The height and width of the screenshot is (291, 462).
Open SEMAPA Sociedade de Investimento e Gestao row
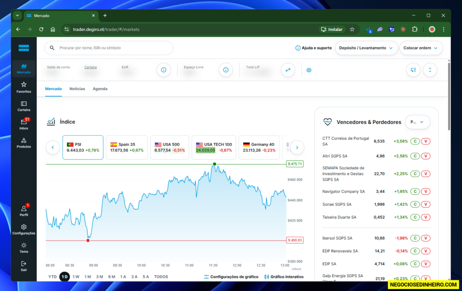pos(376,174)
